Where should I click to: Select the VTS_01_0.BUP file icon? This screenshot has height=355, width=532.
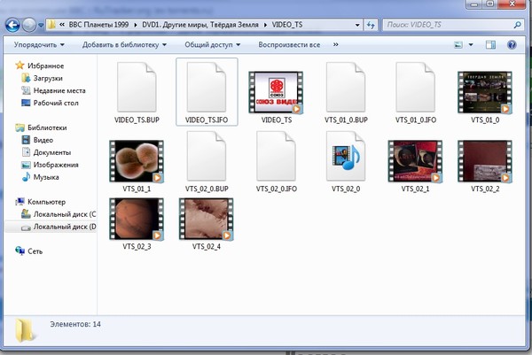(x=346, y=87)
